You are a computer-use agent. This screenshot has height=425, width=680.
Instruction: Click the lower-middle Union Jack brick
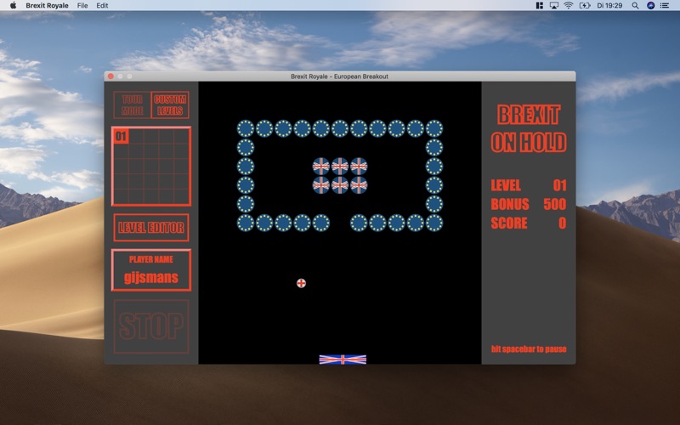point(340,185)
